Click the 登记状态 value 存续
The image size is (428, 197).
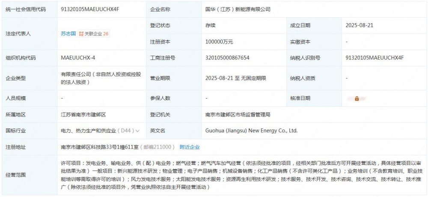(x=211, y=26)
